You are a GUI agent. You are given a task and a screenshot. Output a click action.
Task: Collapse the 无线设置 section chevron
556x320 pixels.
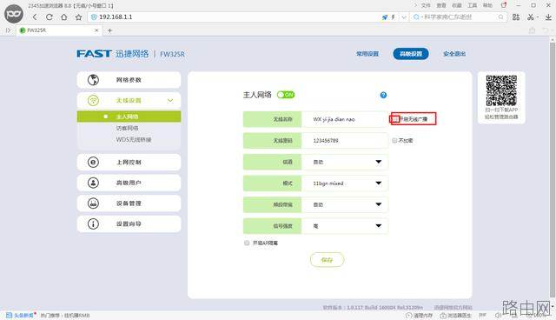(x=170, y=100)
